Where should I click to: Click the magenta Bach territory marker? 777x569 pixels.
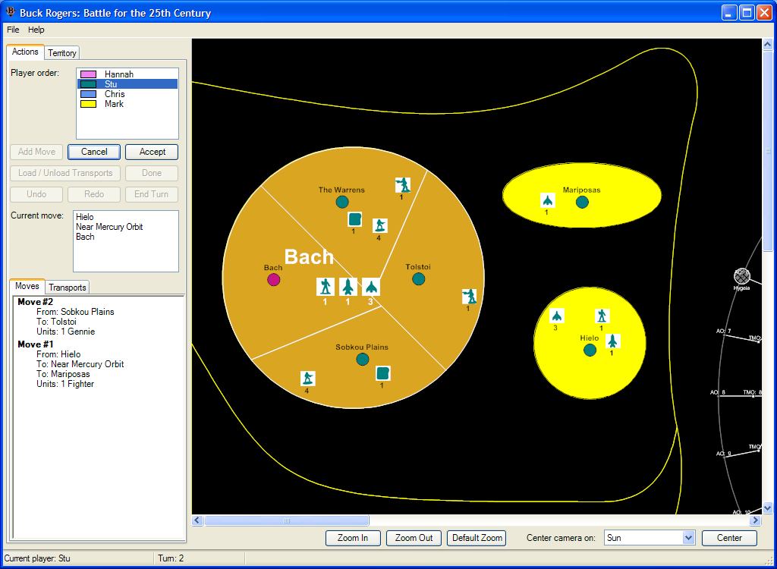[273, 279]
